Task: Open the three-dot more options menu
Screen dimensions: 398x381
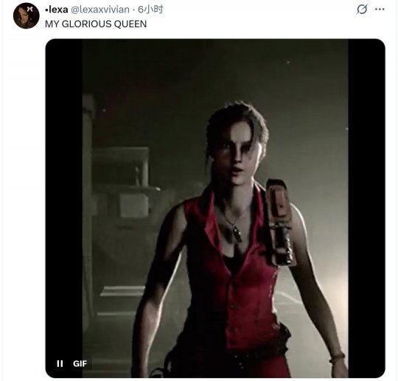Action: coord(380,10)
